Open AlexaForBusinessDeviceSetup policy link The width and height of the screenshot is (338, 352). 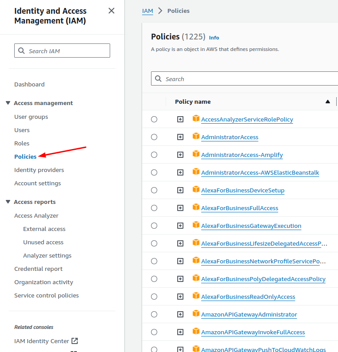pos(243,190)
